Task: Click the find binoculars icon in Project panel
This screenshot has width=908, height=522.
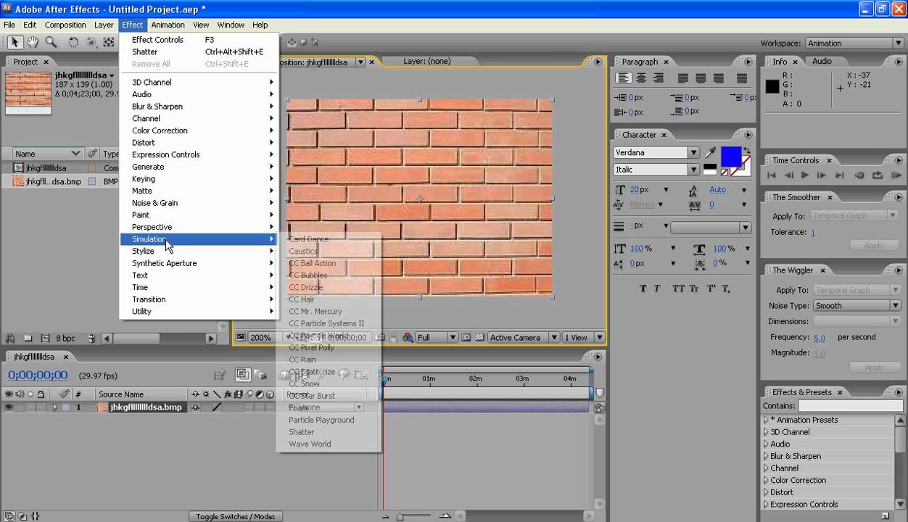Action: coord(10,338)
